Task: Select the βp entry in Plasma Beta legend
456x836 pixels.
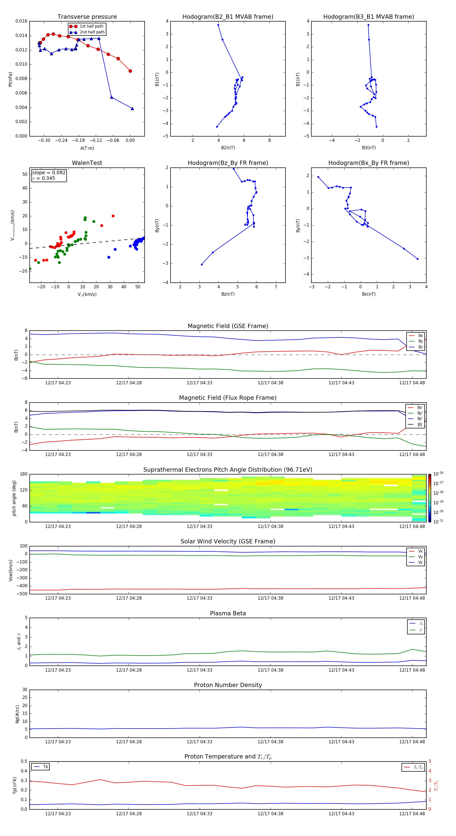Action: click(x=416, y=623)
